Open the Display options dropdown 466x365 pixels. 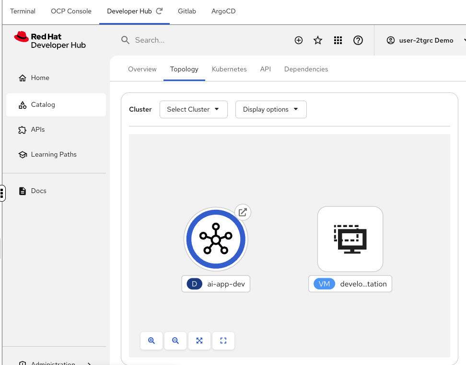point(271,109)
